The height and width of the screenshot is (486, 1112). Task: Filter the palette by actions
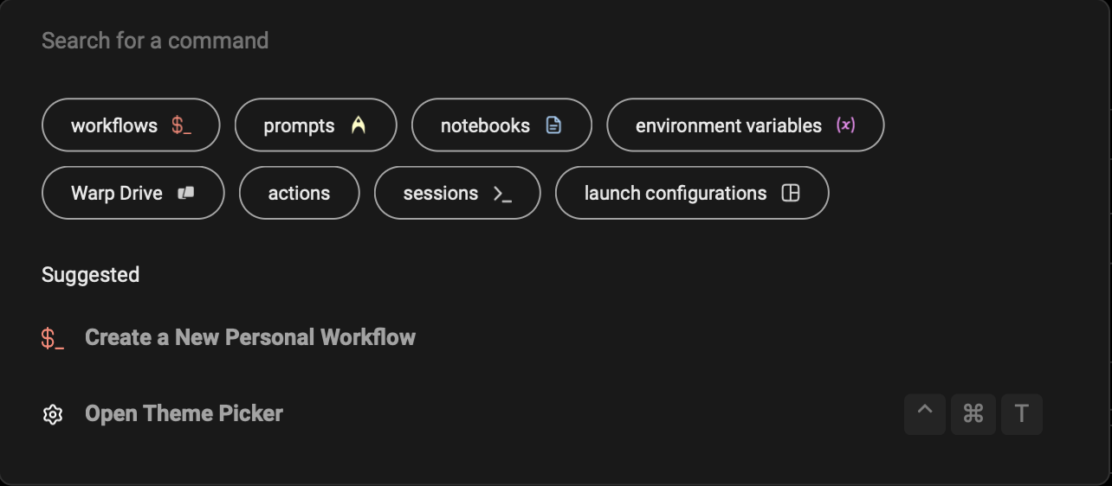coord(299,193)
